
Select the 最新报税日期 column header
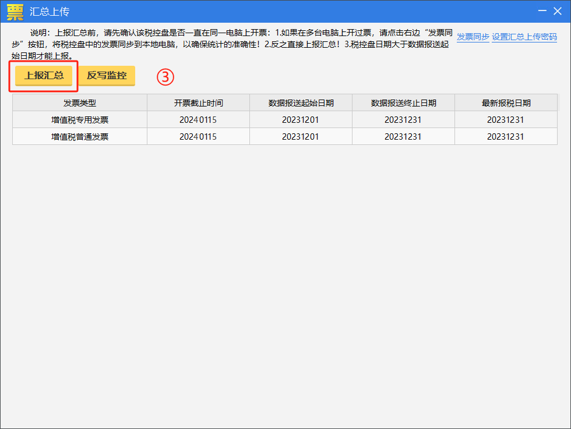(506, 102)
